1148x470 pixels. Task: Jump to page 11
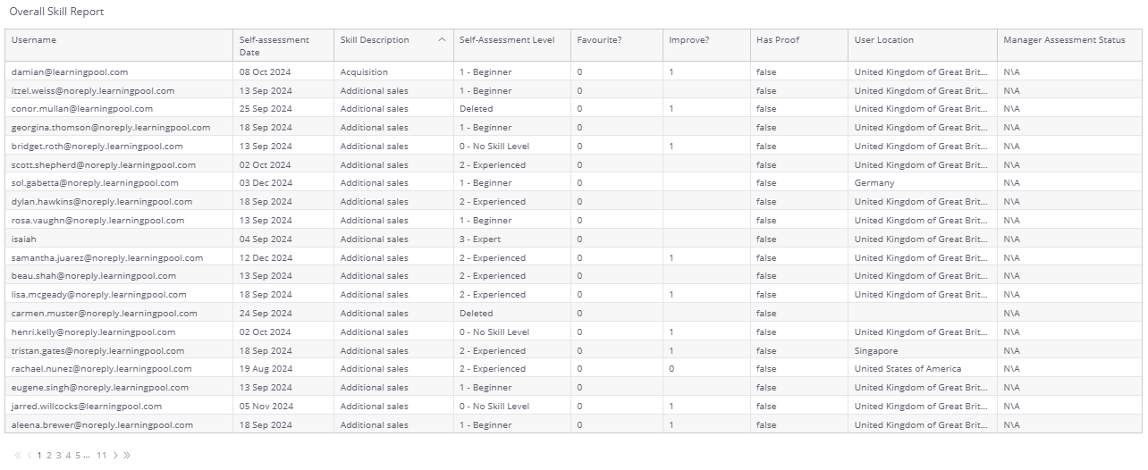102,456
